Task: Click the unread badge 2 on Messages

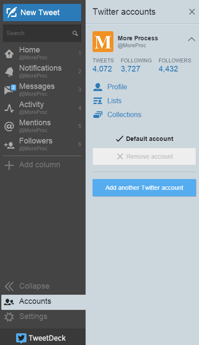Action: [x=13, y=88]
